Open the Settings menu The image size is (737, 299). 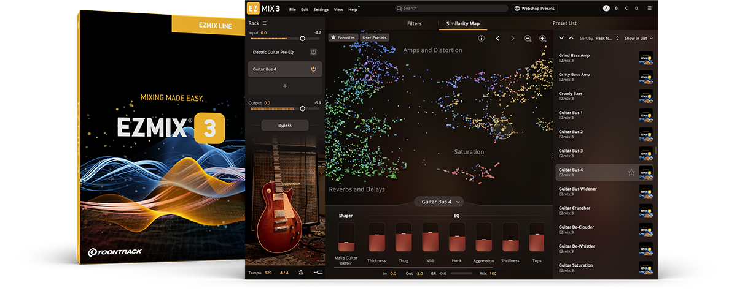coord(321,9)
